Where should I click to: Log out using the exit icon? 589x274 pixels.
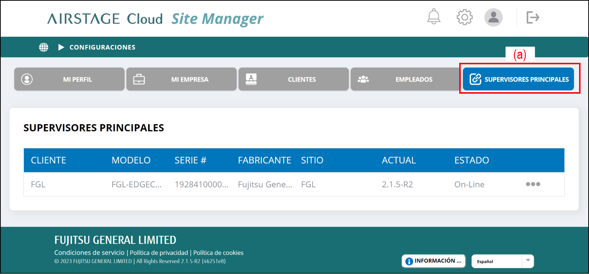(532, 17)
